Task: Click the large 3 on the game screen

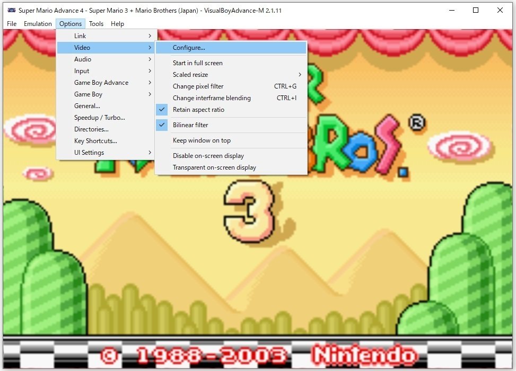Action: (249, 211)
